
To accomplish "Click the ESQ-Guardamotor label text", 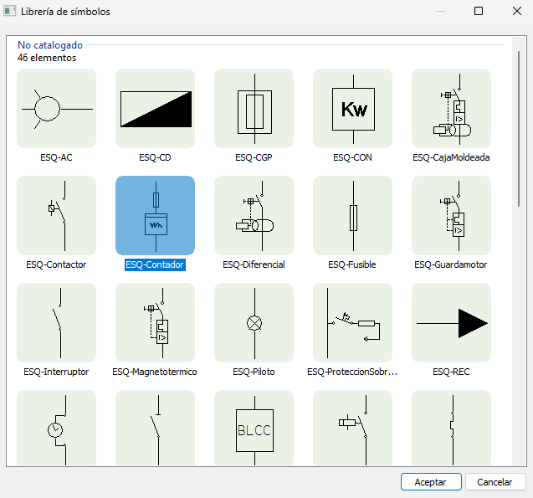I will click(451, 264).
